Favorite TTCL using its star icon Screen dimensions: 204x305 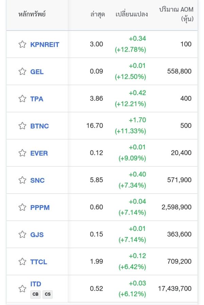(x=22, y=262)
